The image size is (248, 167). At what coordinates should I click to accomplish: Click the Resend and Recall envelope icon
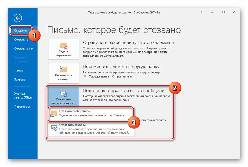click(x=63, y=93)
